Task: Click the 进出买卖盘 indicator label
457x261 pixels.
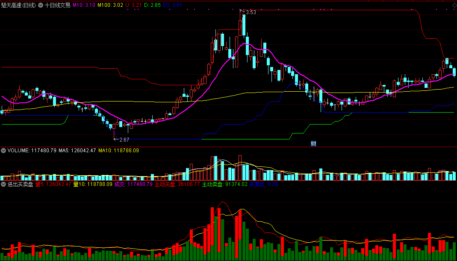Action: (21, 184)
